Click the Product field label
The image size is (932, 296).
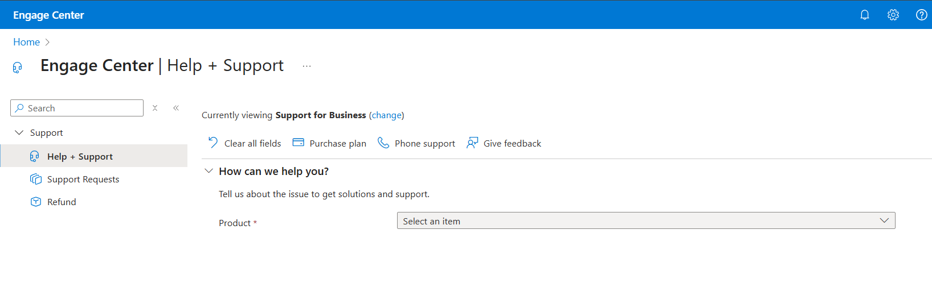click(235, 223)
